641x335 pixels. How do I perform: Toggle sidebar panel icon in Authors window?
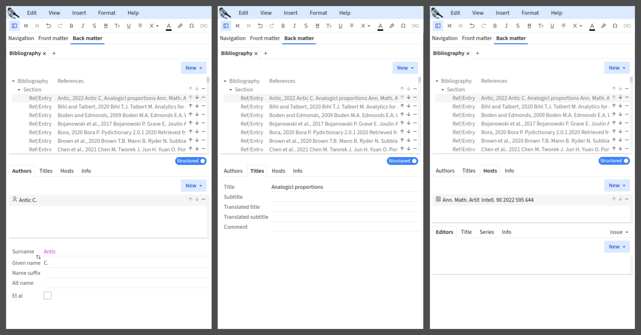pyautogui.click(x=14, y=26)
